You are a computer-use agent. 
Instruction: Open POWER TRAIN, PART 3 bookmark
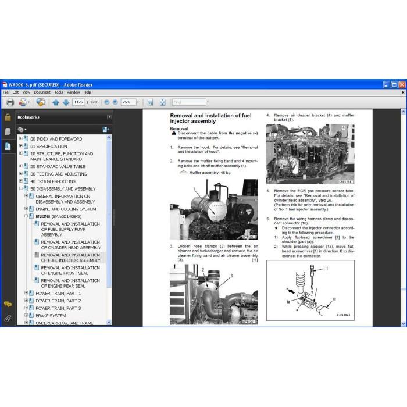[58, 308]
